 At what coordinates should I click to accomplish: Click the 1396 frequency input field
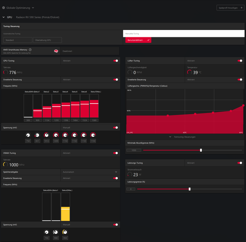[x=66, y=120]
